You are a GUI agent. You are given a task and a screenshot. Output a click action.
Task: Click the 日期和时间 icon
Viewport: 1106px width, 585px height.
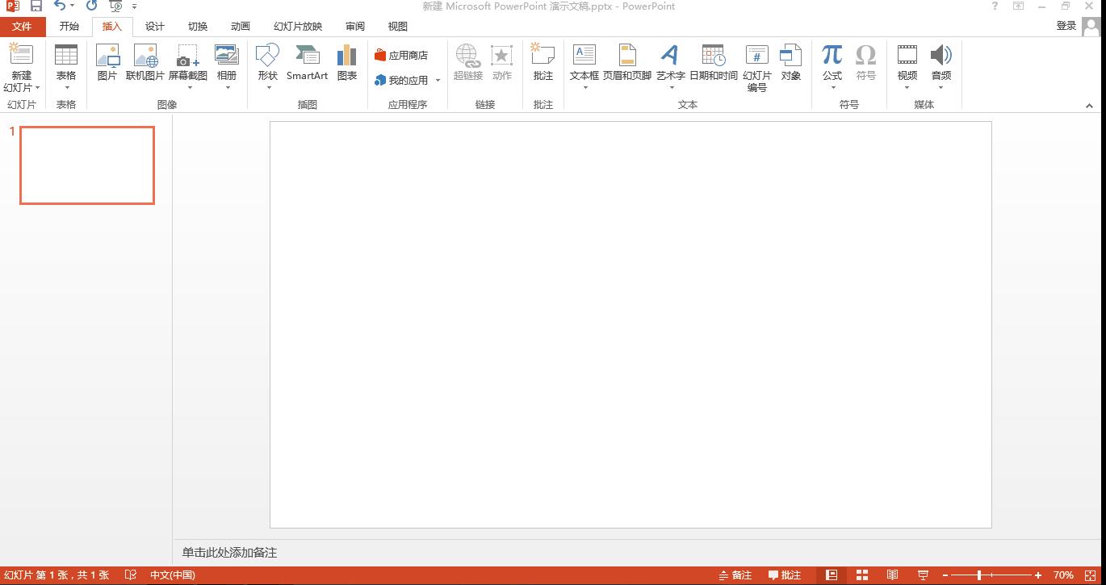pyautogui.click(x=713, y=62)
